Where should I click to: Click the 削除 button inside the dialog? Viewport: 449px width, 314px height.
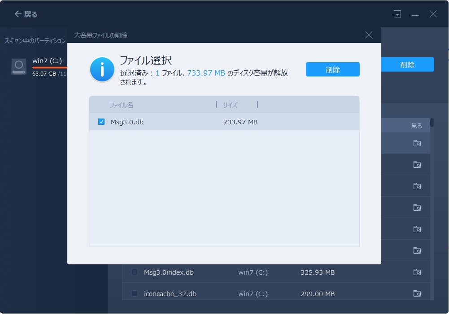click(x=332, y=69)
